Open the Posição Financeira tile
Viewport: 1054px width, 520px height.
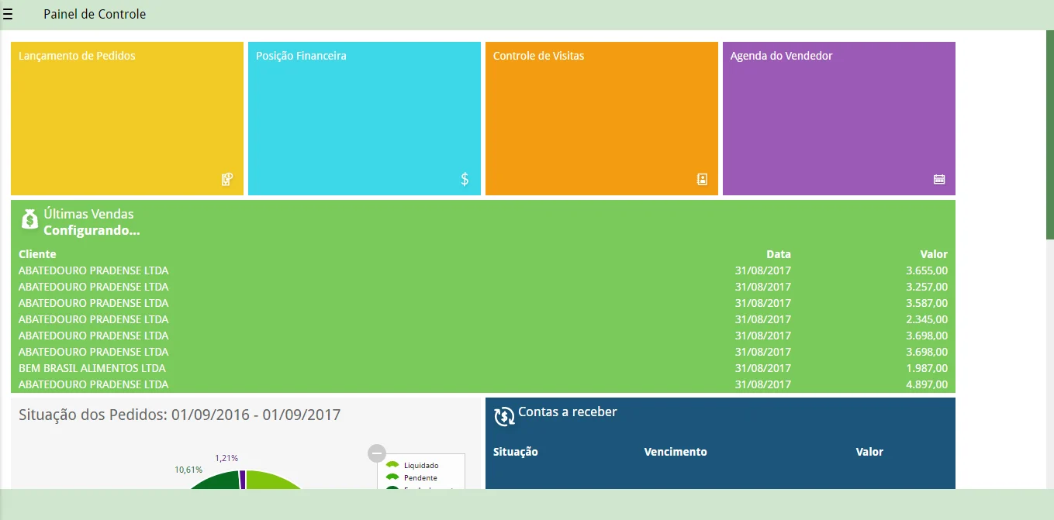point(365,119)
